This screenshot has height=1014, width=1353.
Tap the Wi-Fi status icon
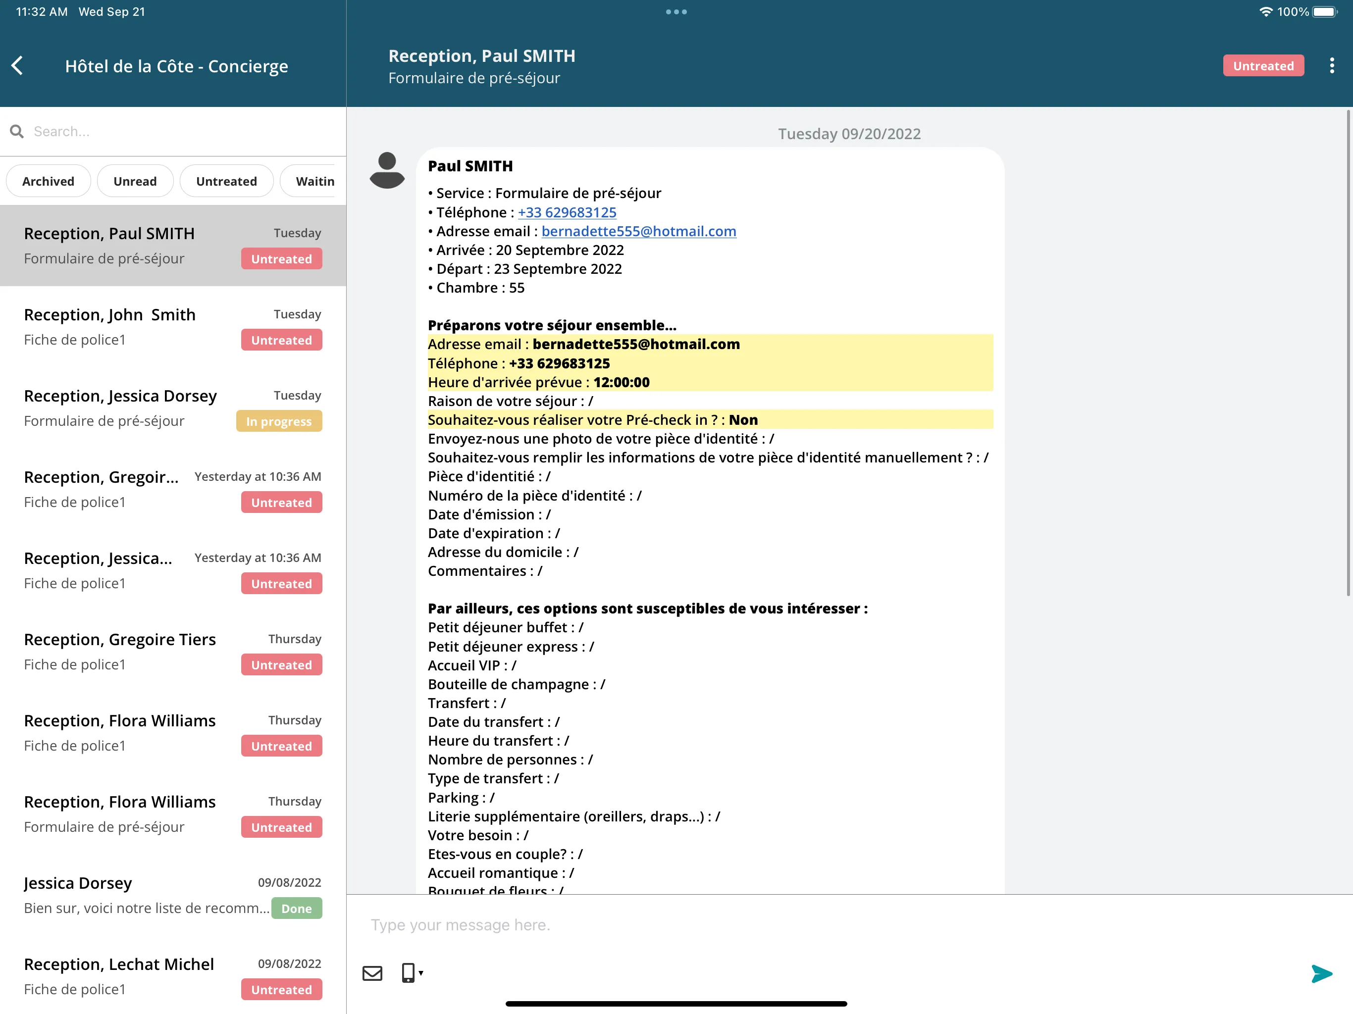click(x=1265, y=11)
